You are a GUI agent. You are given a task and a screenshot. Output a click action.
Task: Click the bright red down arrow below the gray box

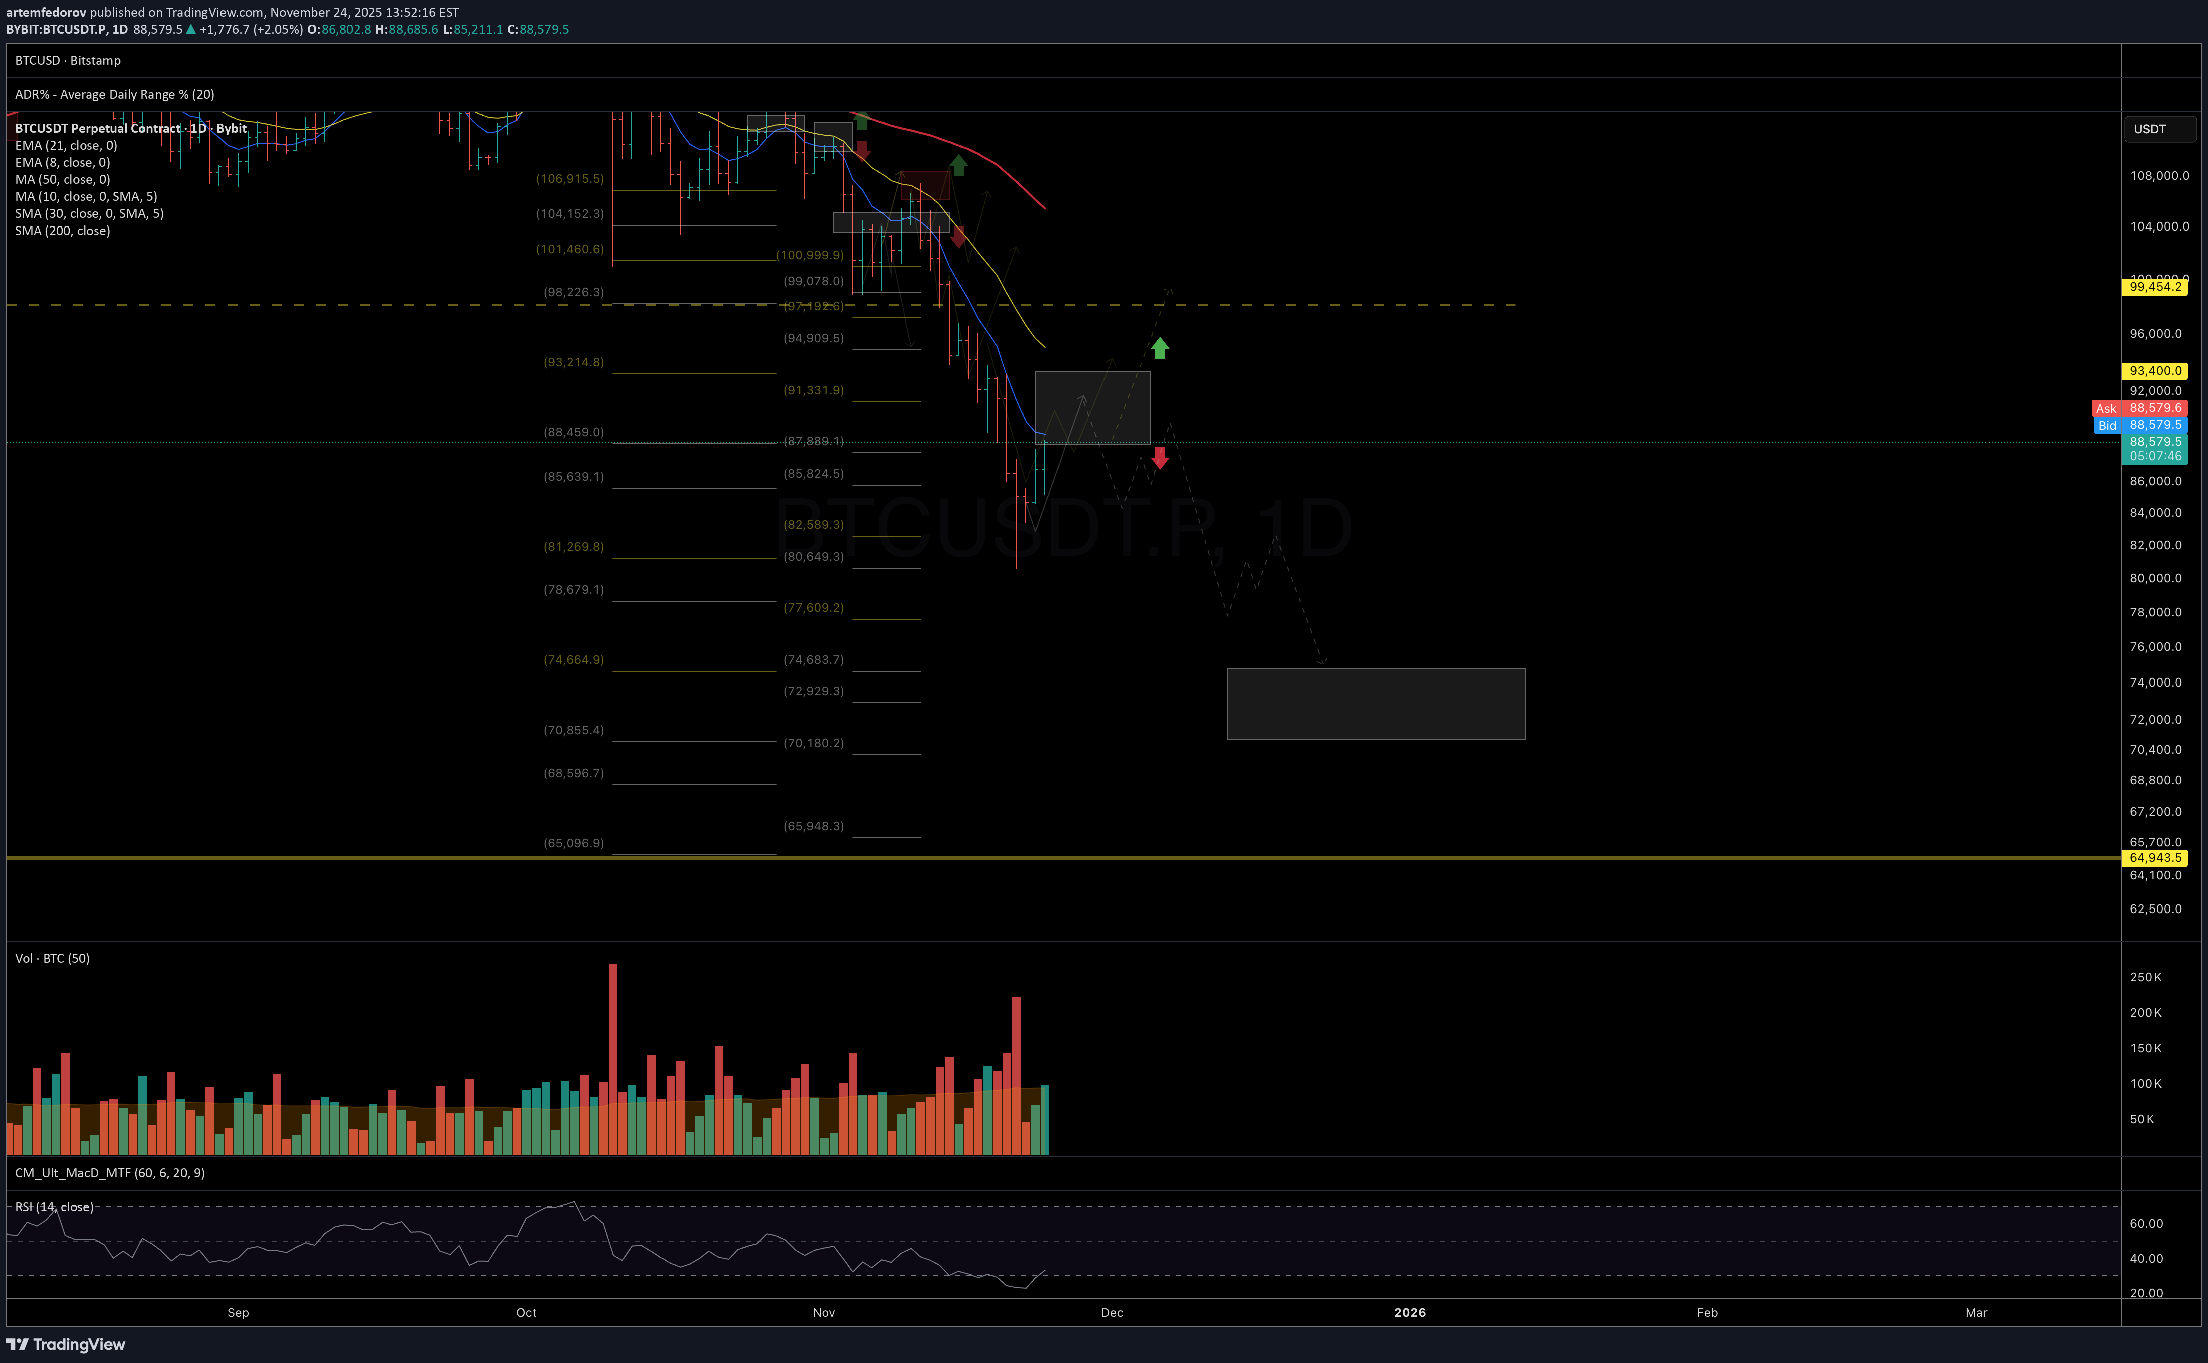coord(1160,458)
